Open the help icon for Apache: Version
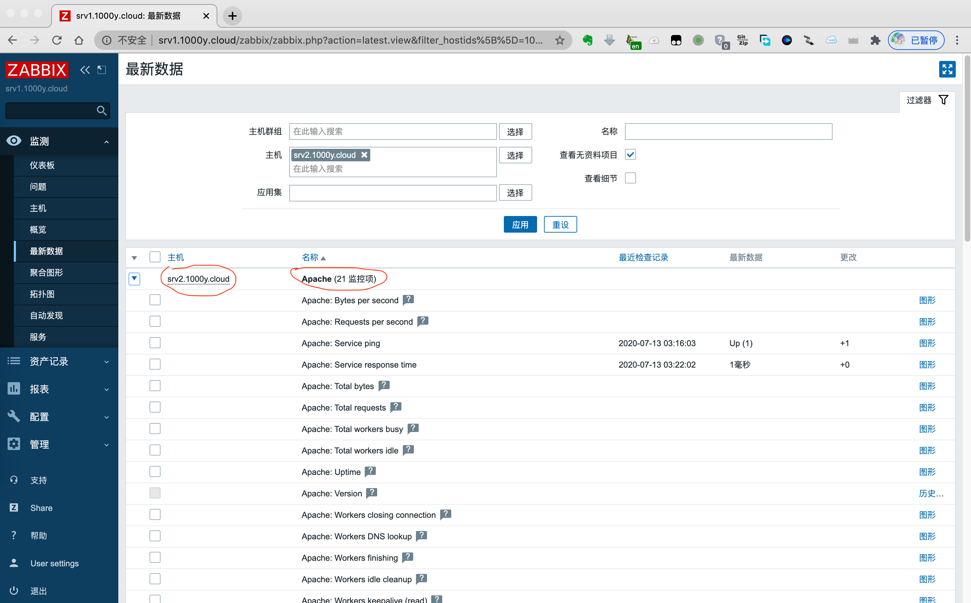The height and width of the screenshot is (603, 971). (372, 493)
